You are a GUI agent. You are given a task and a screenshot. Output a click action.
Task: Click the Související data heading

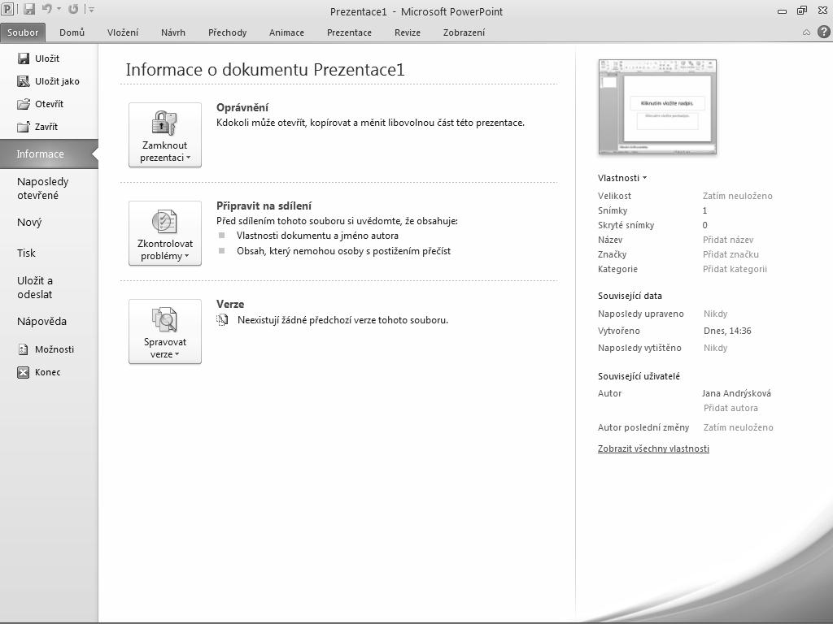630,296
